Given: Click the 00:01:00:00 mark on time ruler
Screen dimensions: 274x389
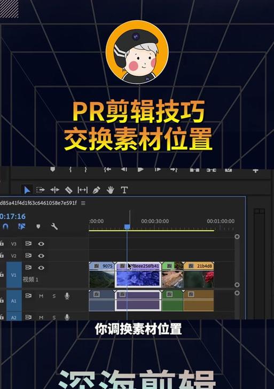Looking at the screenshot, I should pyautogui.click(x=221, y=221).
